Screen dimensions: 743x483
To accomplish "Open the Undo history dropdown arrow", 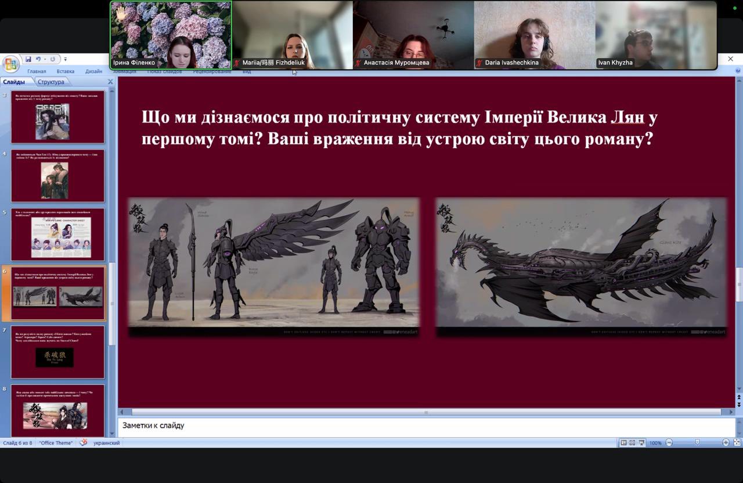I will click(x=45, y=59).
